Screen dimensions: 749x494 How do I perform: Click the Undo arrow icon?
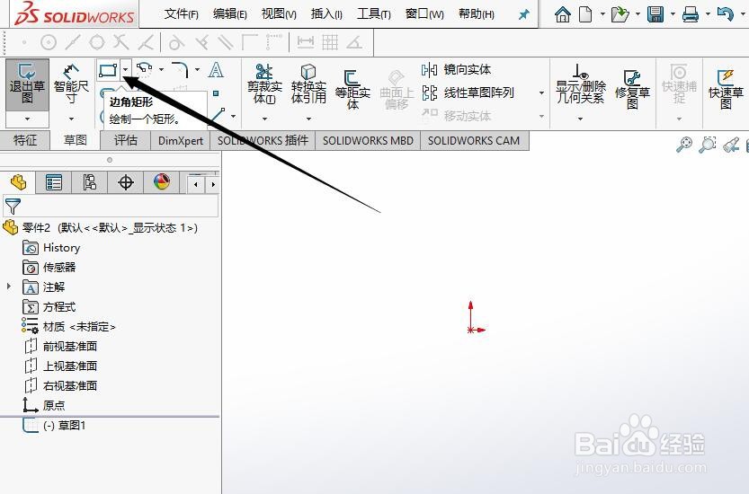(x=725, y=14)
